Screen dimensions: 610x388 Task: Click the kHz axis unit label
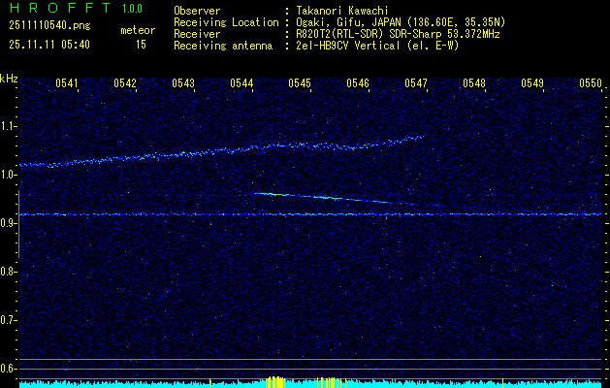click(10, 78)
